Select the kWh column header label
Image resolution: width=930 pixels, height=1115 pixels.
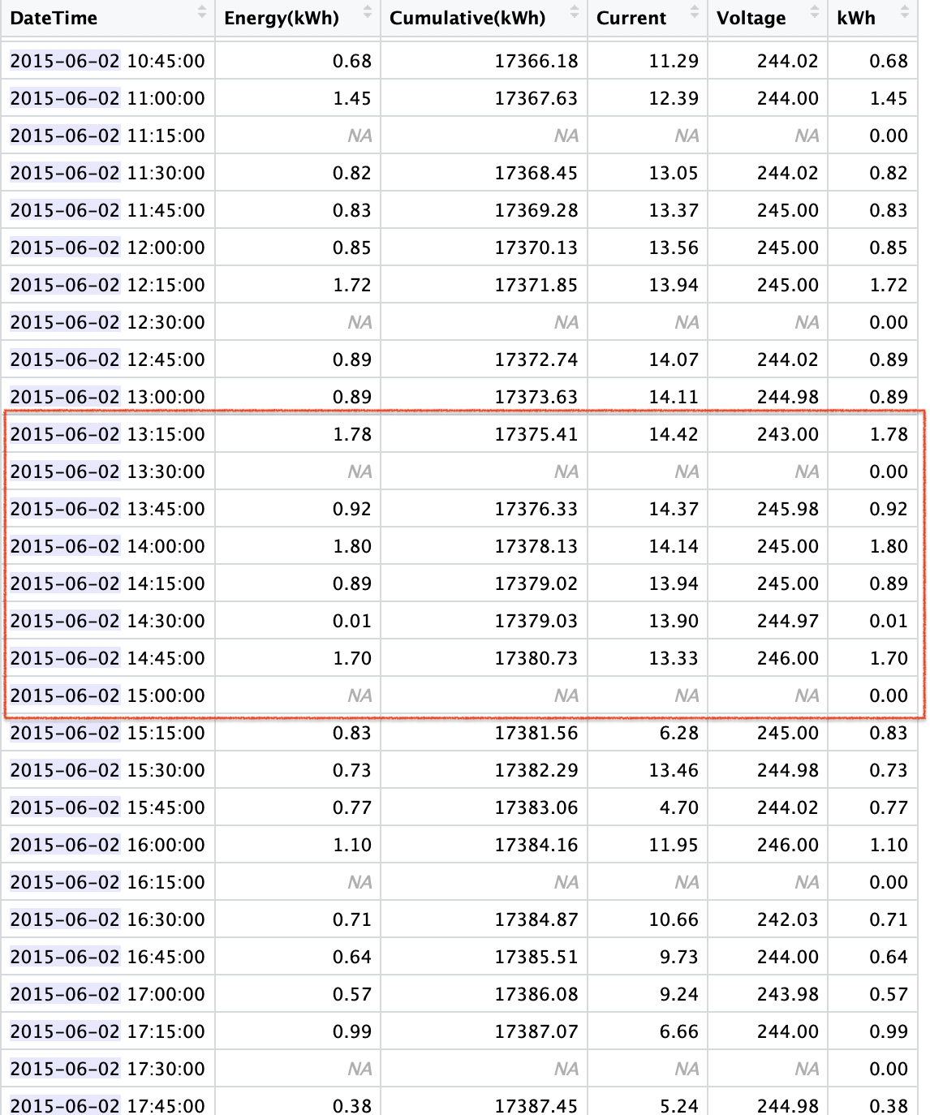click(x=856, y=18)
